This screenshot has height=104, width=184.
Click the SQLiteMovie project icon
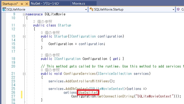[4, 9]
